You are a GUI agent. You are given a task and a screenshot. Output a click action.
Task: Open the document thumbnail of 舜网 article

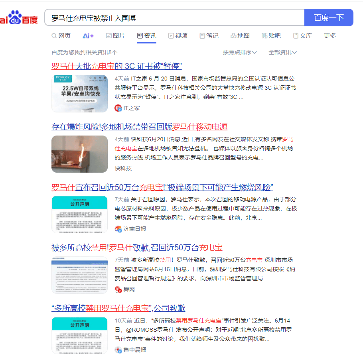pyautogui.click(x=80, y=275)
